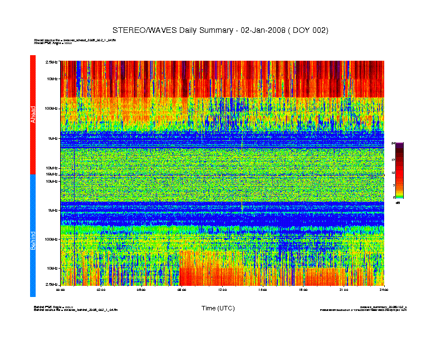Click the 10MHz label in the Behind panel

pyautogui.click(x=52, y=182)
